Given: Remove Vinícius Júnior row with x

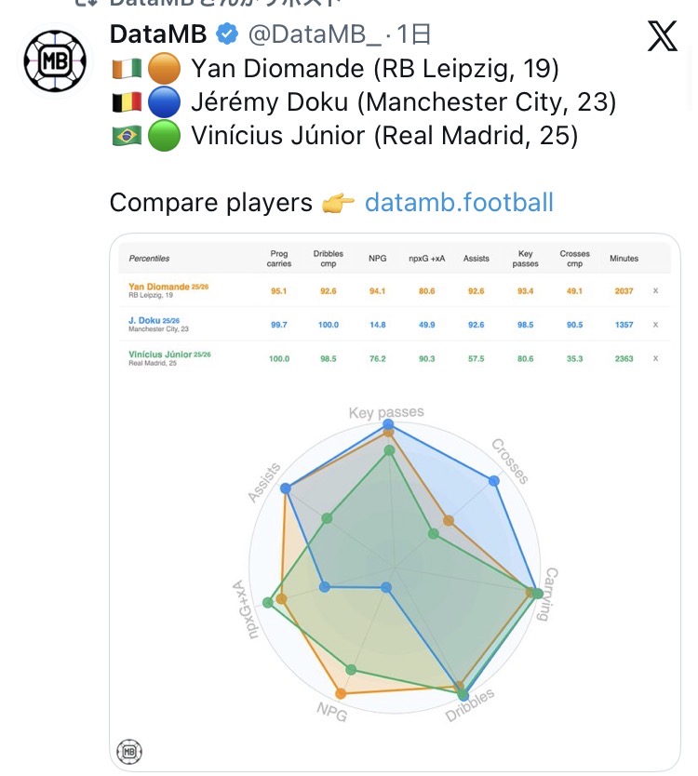Looking at the screenshot, I should [655, 358].
